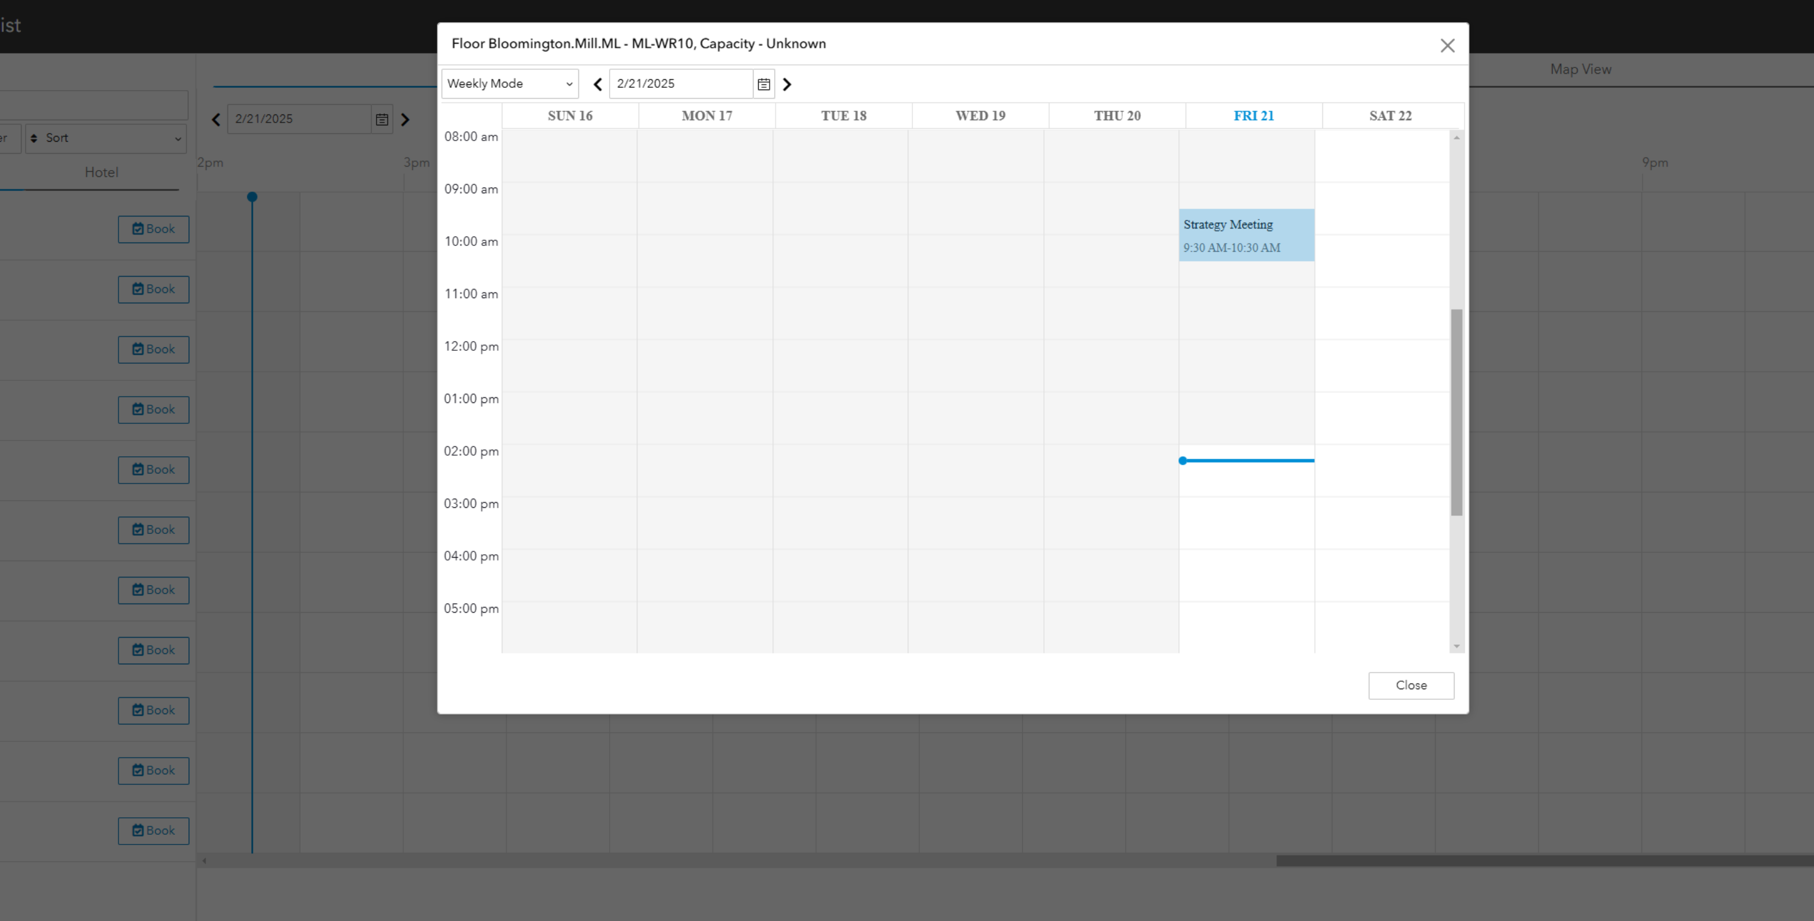Close dialog with the X icon

[x=1447, y=46]
